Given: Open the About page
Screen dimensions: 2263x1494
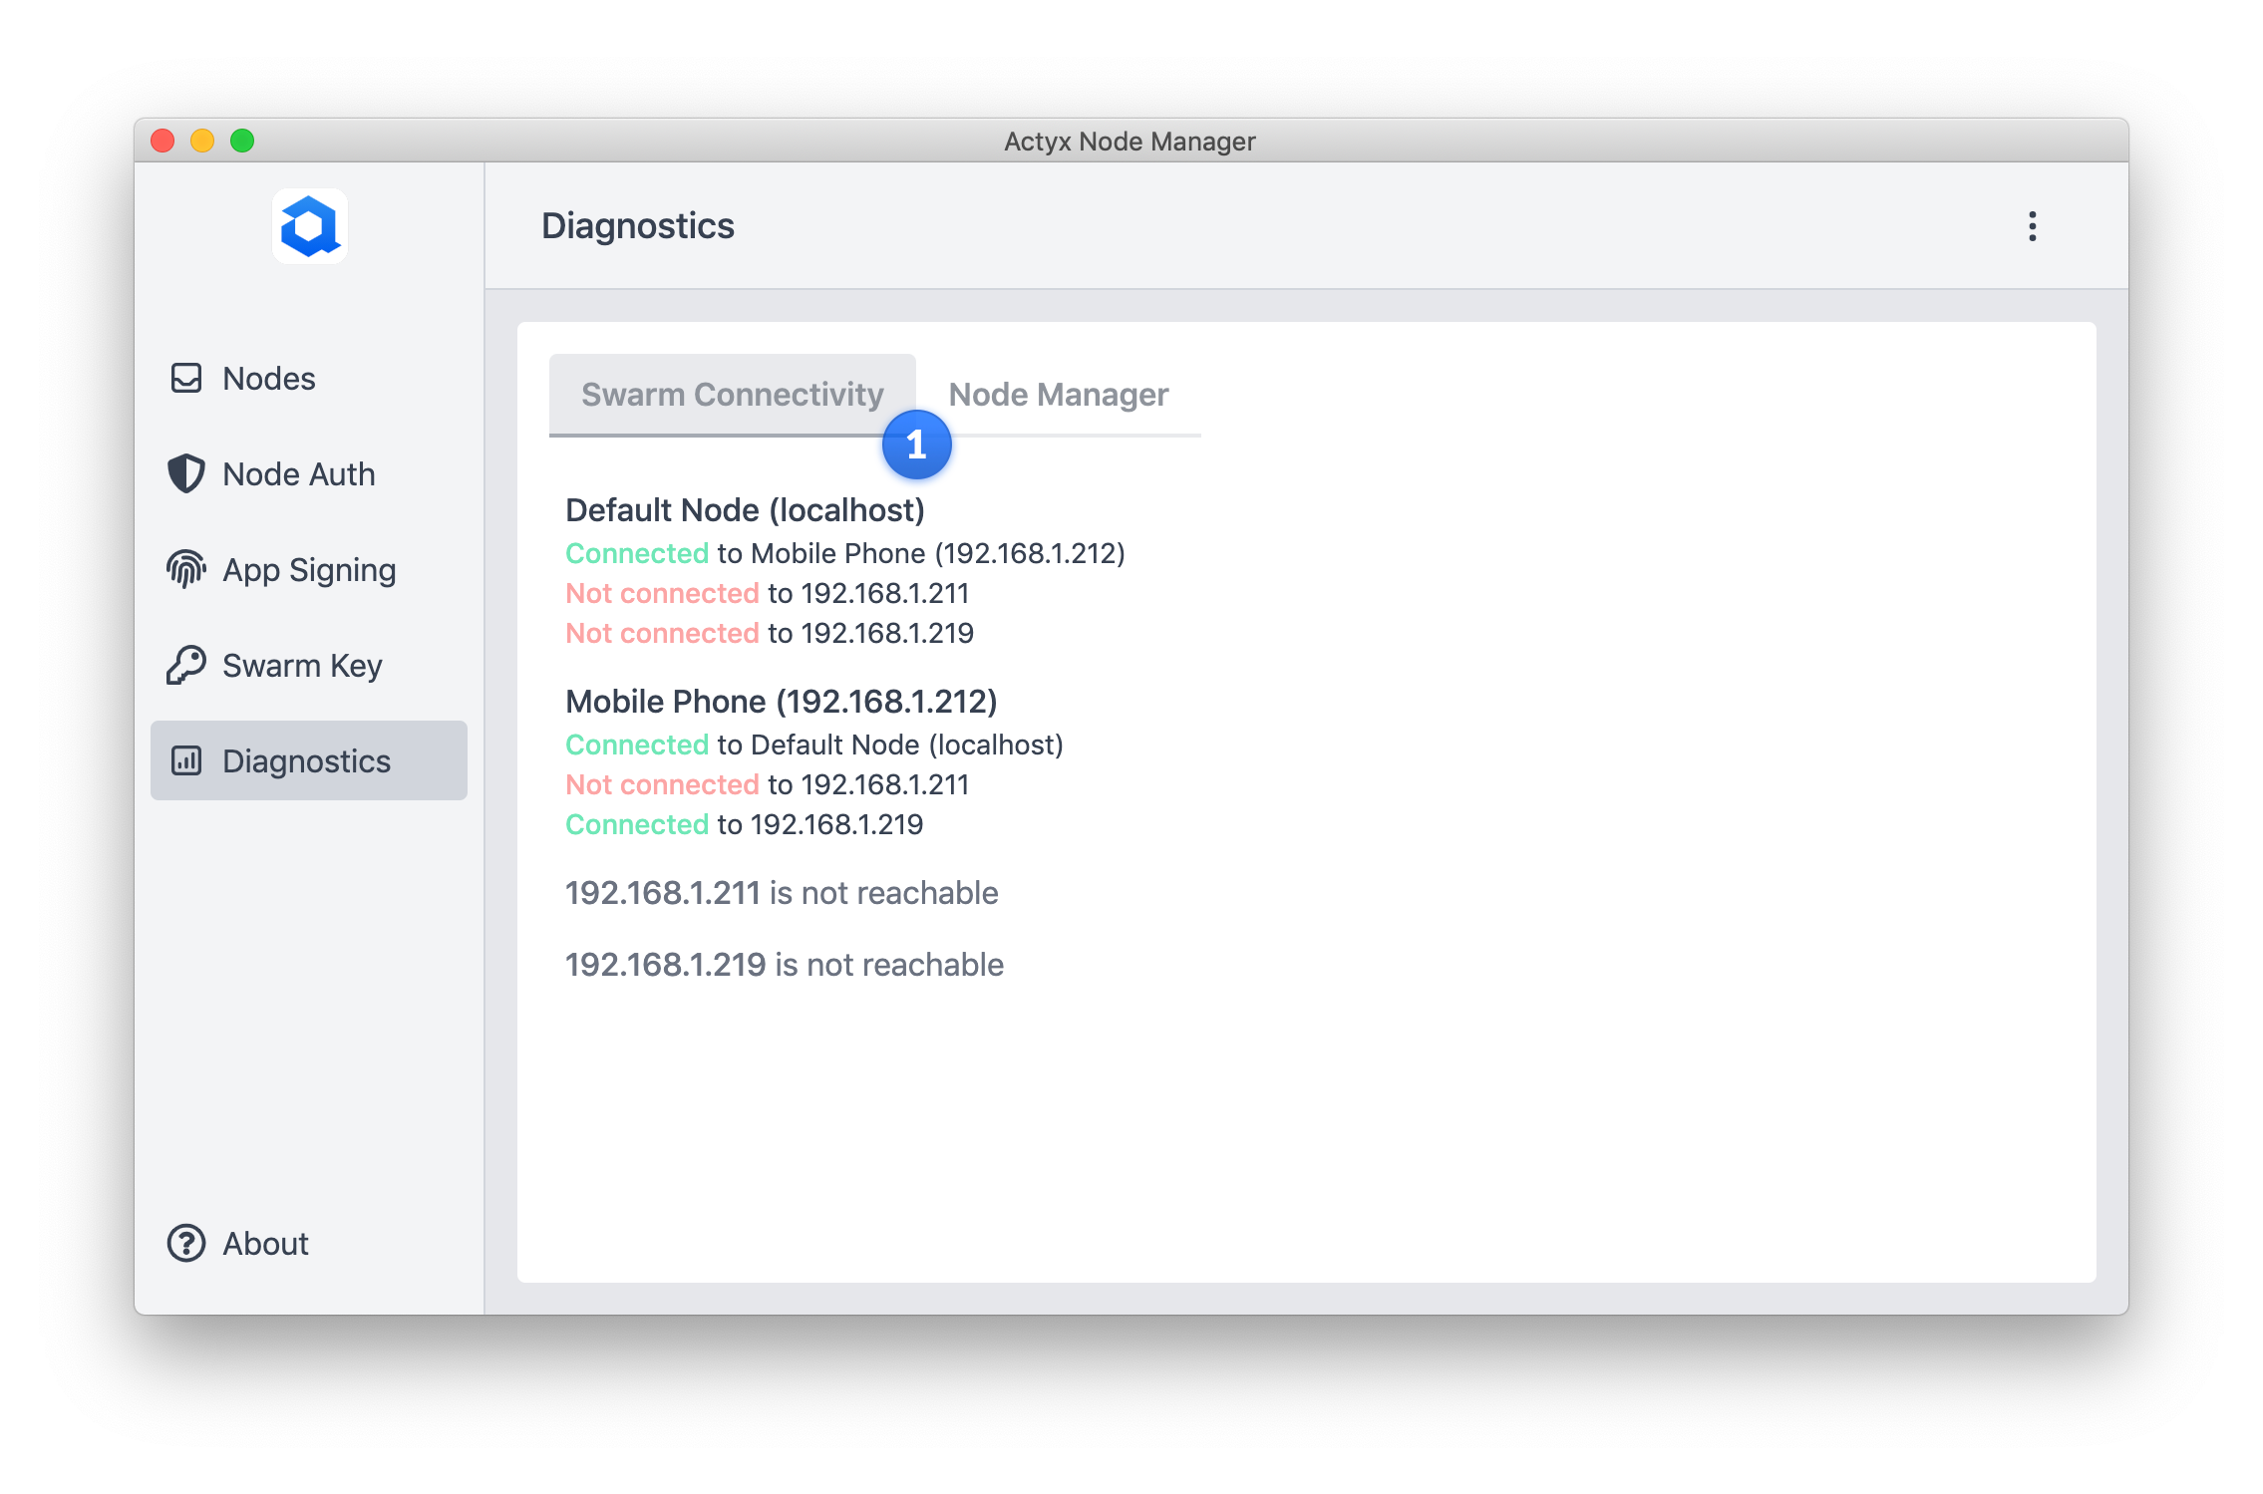Looking at the screenshot, I should pyautogui.click(x=265, y=1244).
